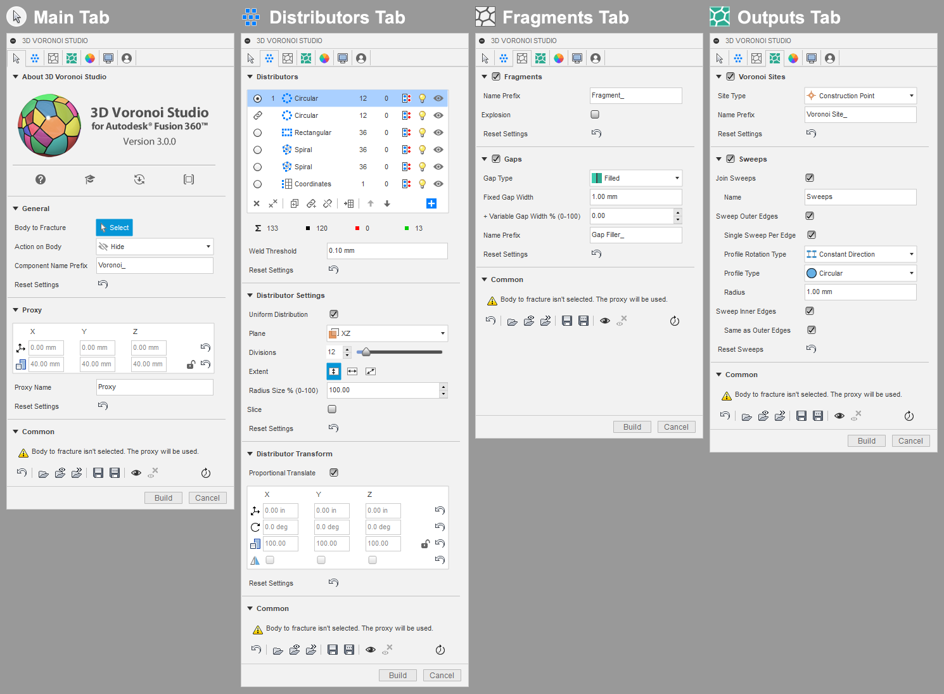
Task: Open the help icon in About section
Action: 41,179
